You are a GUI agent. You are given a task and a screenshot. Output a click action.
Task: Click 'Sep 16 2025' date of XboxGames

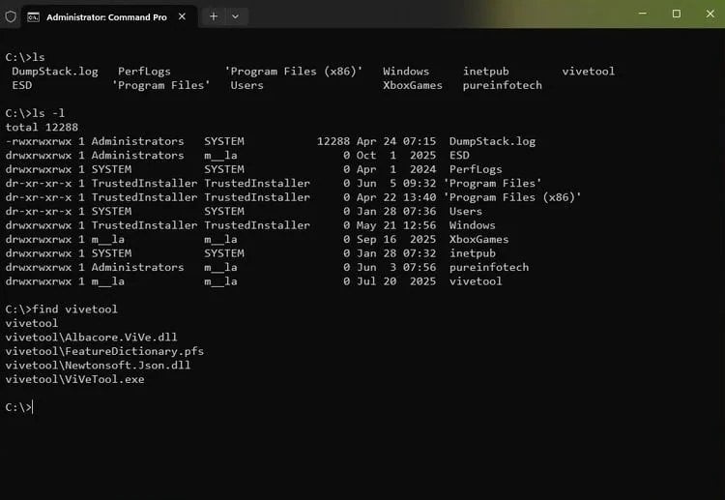pyautogui.click(x=396, y=240)
